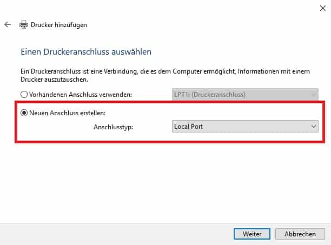
Task: Click the 'Anschlusstyp:' label
Action: pyautogui.click(x=114, y=127)
